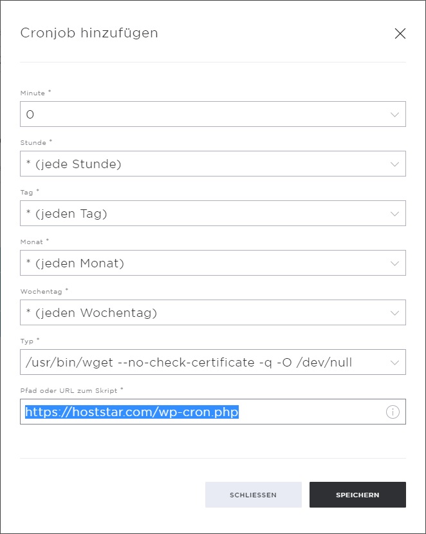Viewport: 426px width, 534px height.
Task: Click the info icon in script URL field
Action: pos(393,412)
